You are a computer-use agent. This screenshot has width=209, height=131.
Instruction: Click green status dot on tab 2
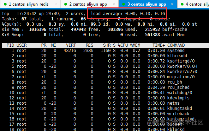click(x=66, y=4)
